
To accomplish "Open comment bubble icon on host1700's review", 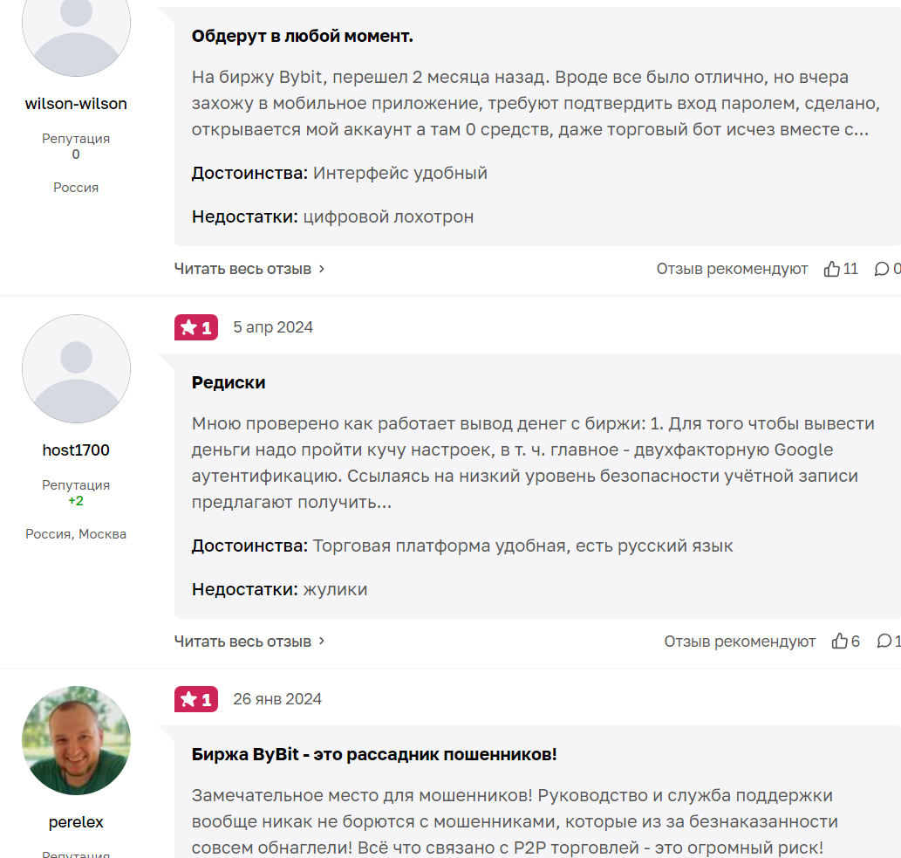I will pyautogui.click(x=884, y=642).
